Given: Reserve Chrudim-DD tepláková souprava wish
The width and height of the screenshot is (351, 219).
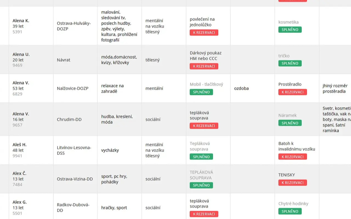Looking at the screenshot, I should pos(204,126).
